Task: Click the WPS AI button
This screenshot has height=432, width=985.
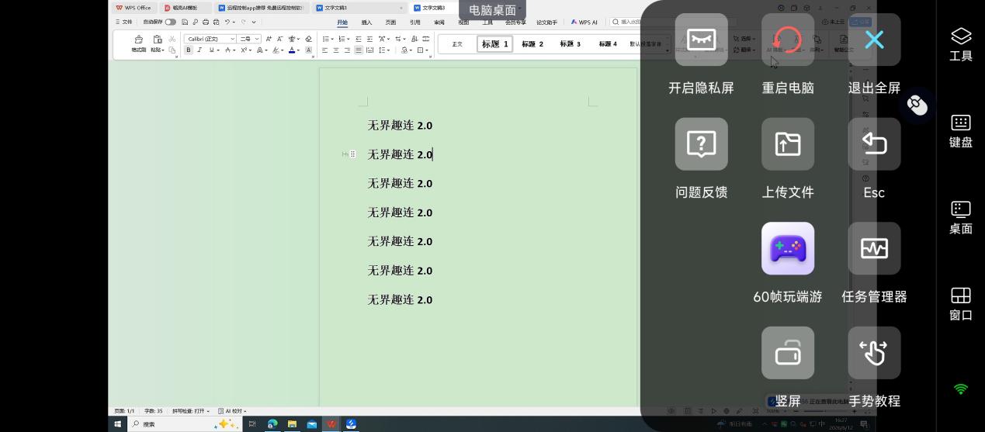Action: 584,22
